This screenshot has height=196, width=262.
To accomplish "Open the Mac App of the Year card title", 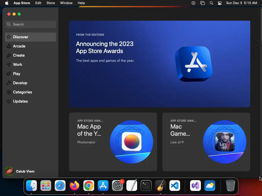I will click(x=89, y=130).
